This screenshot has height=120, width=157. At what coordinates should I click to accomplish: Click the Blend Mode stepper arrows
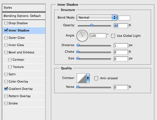click(x=115, y=18)
